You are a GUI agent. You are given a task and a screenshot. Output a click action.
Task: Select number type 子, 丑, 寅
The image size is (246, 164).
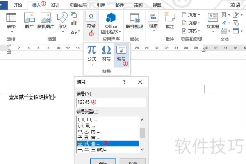click(x=108, y=138)
